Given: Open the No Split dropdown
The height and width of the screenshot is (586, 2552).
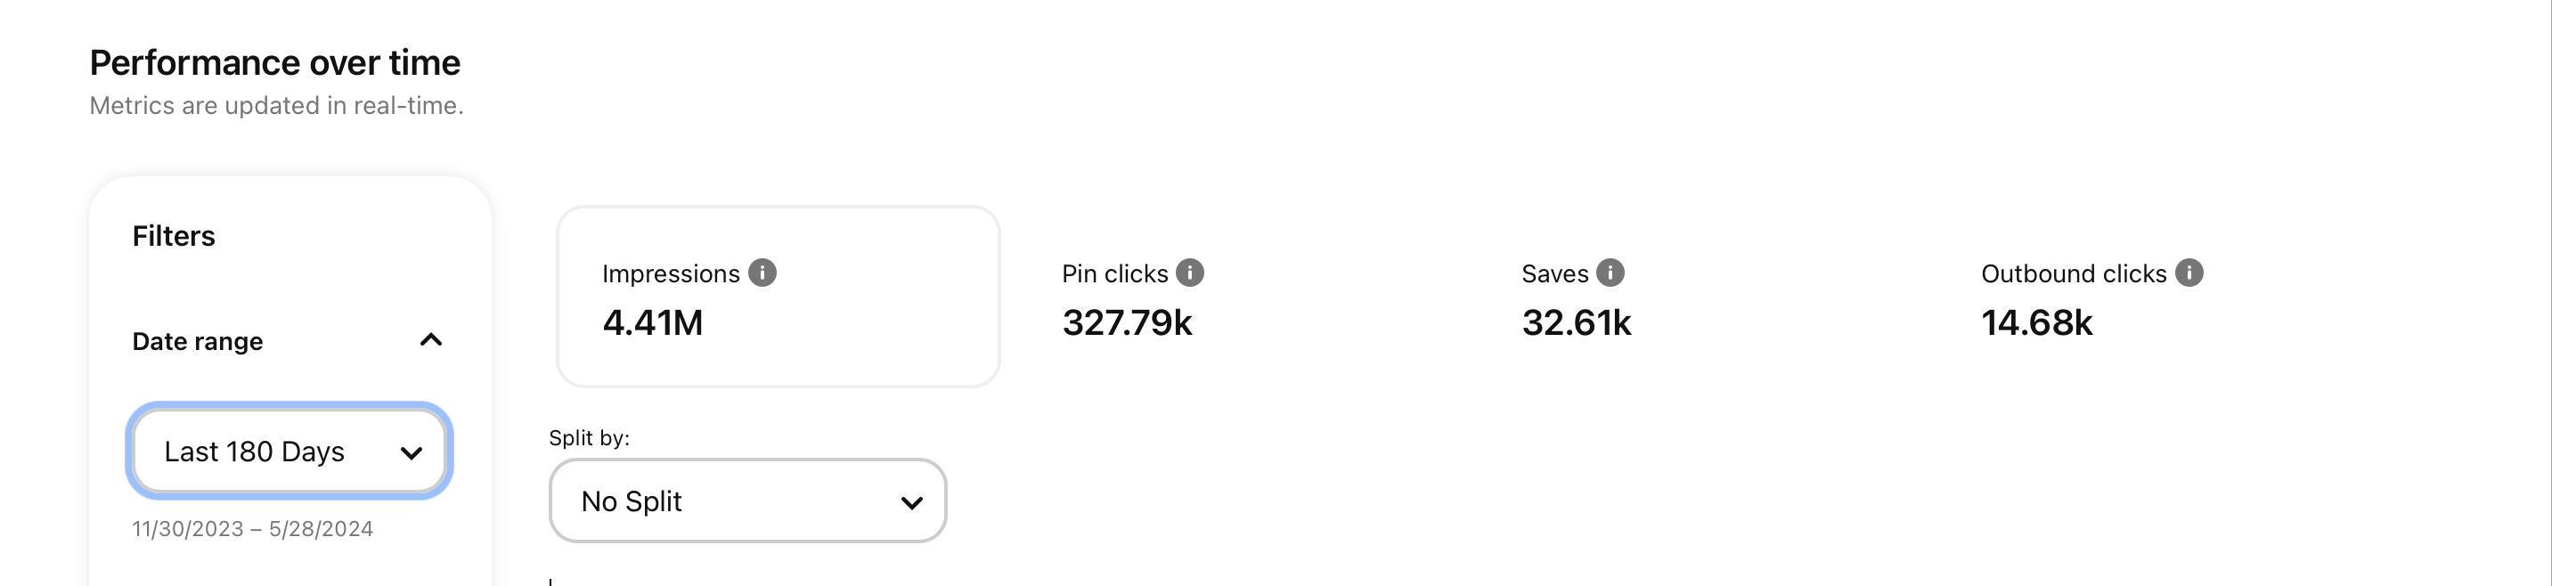Looking at the screenshot, I should point(748,501).
